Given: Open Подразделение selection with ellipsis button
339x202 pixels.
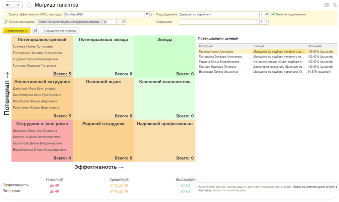Looking at the screenshot, I should click(x=257, y=15).
